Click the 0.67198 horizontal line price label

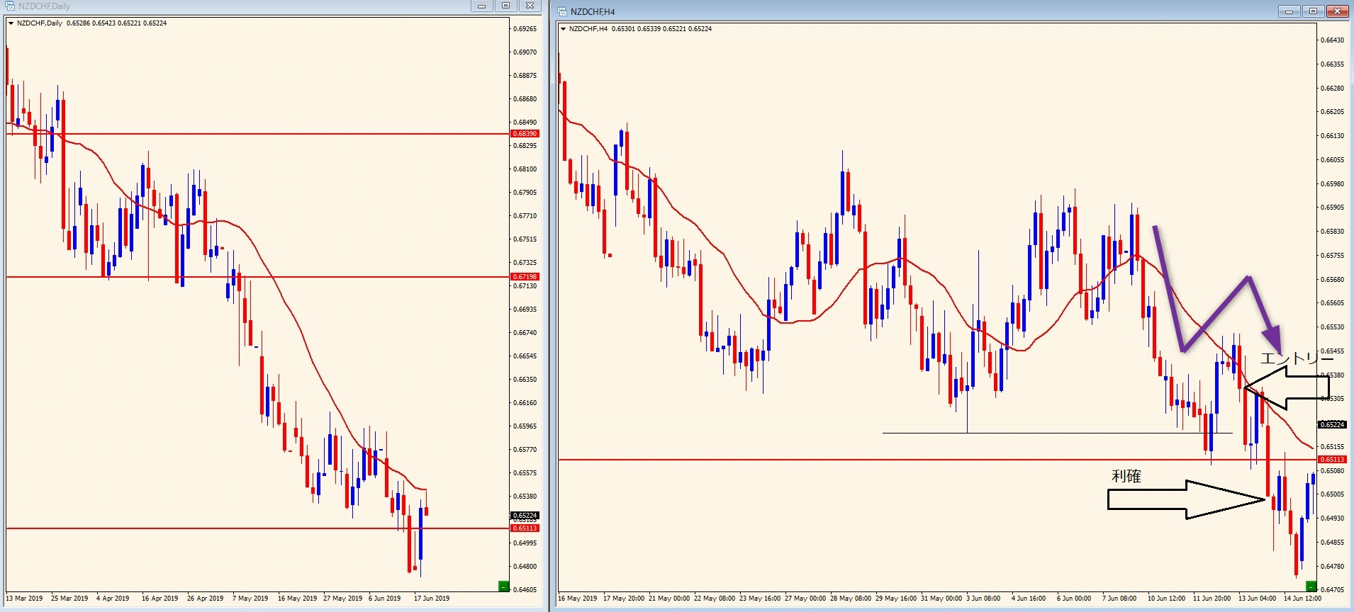(525, 277)
